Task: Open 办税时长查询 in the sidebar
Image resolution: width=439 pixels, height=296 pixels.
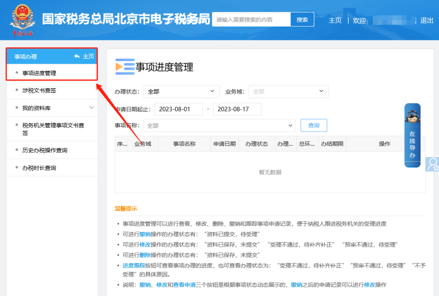Action: [x=39, y=168]
